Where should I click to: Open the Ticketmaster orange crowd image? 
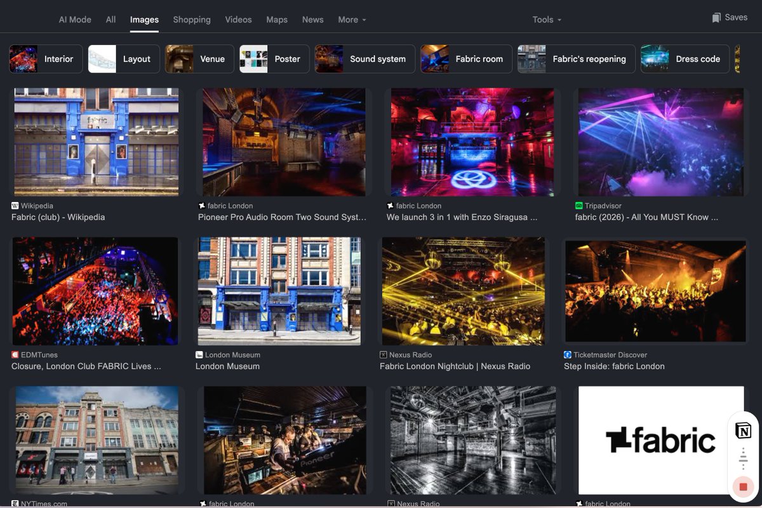click(655, 291)
